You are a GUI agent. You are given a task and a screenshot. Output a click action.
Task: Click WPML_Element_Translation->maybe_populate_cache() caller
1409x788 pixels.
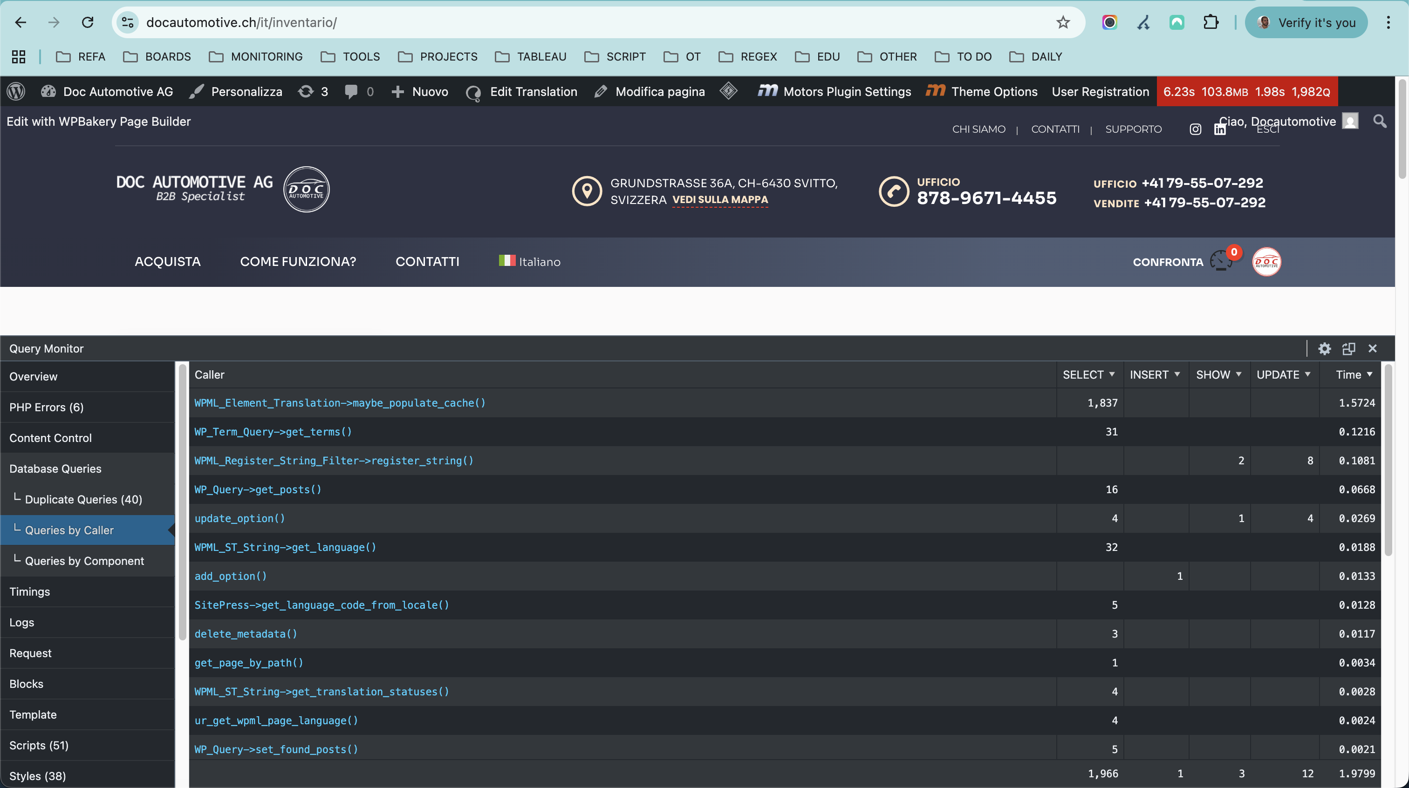click(x=340, y=403)
